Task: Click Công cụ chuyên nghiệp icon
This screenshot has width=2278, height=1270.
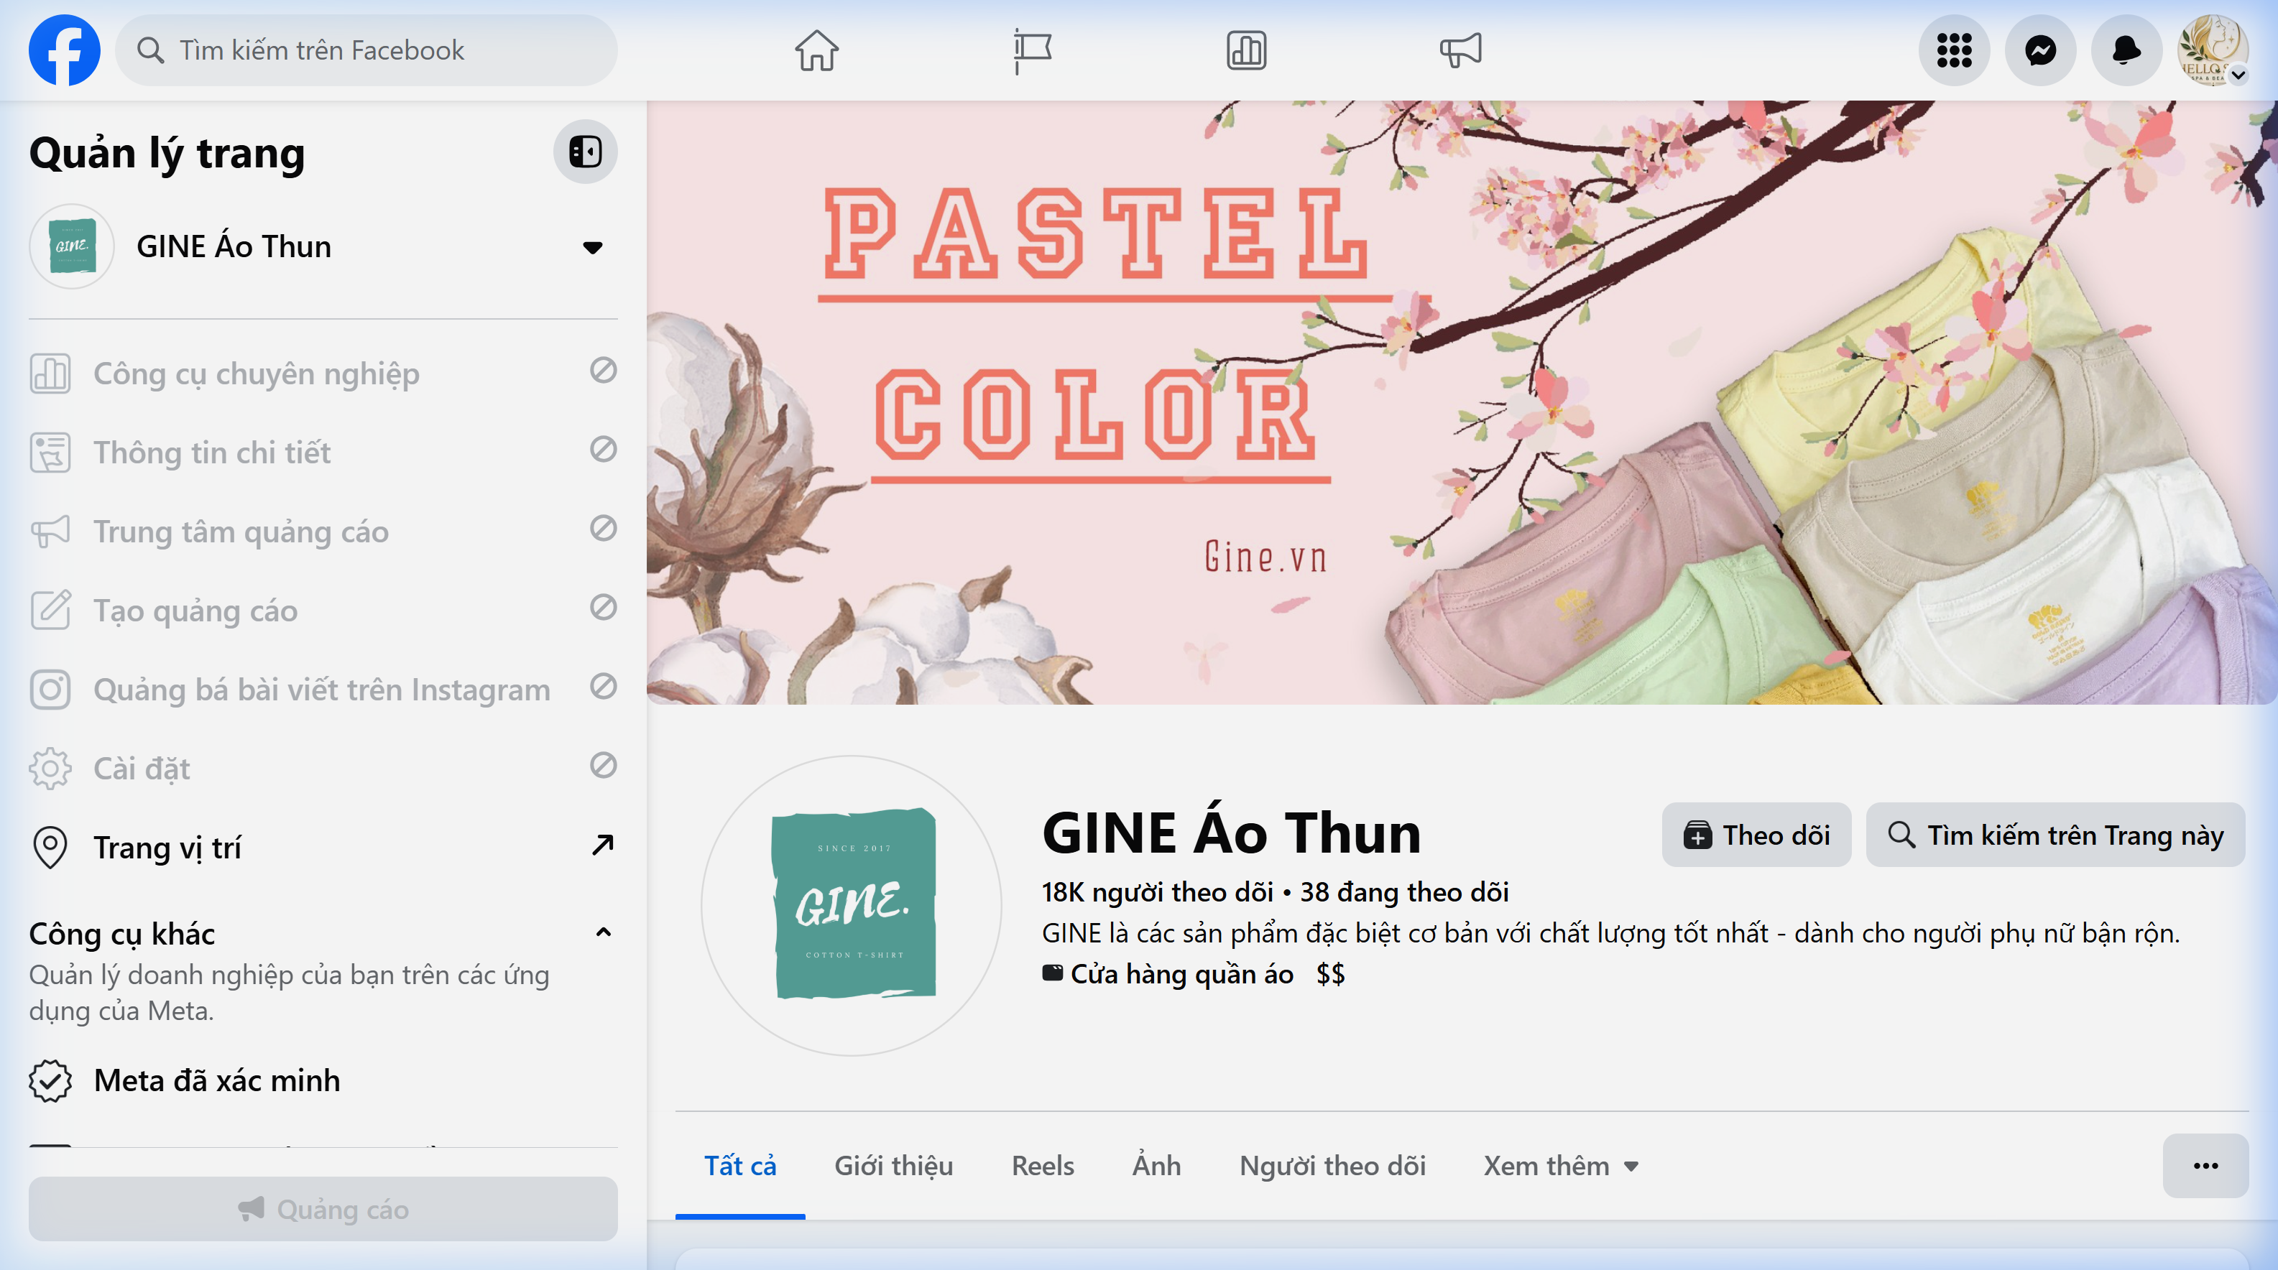Action: coord(50,373)
